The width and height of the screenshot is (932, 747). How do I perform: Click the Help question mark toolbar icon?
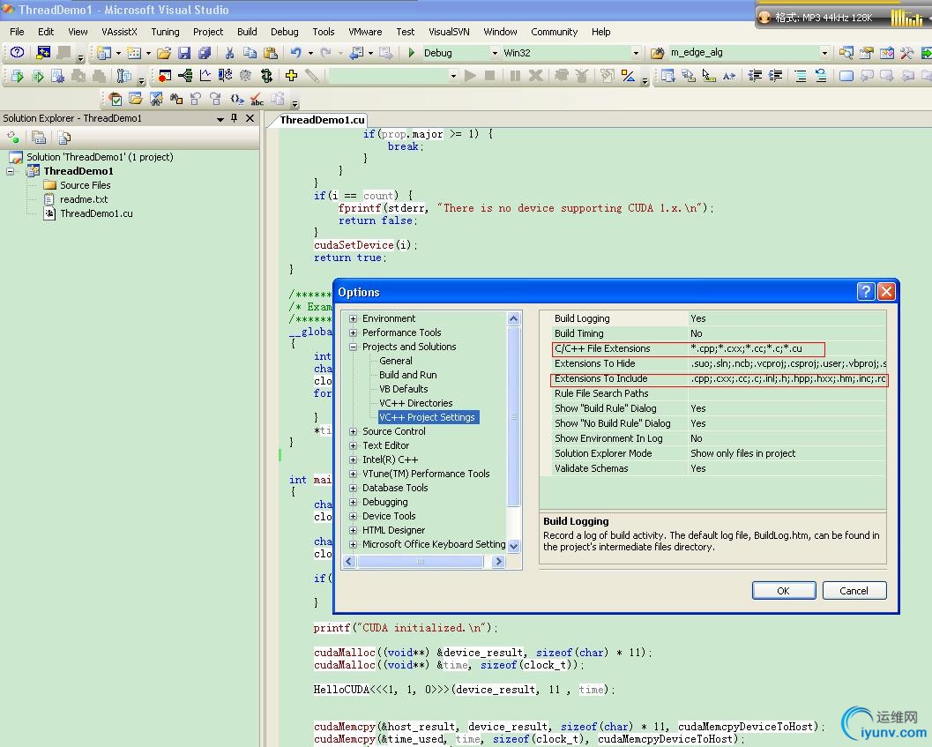point(18,52)
